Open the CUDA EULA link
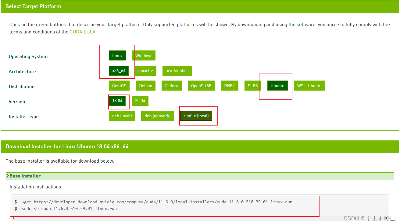 (83, 32)
